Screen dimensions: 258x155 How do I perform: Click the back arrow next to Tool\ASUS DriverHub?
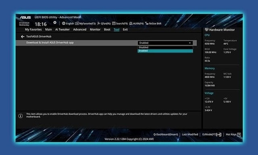click(x=23, y=37)
